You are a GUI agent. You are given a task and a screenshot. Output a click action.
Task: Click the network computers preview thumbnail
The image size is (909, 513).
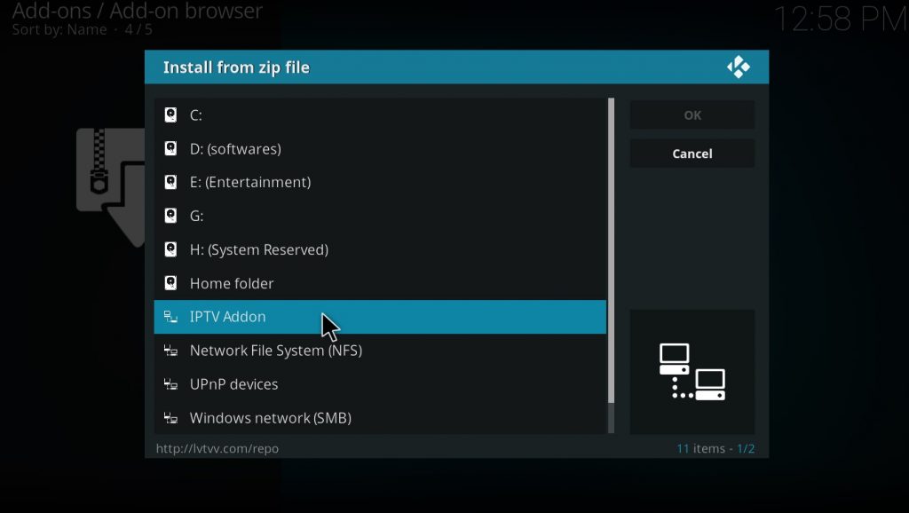[692, 372]
